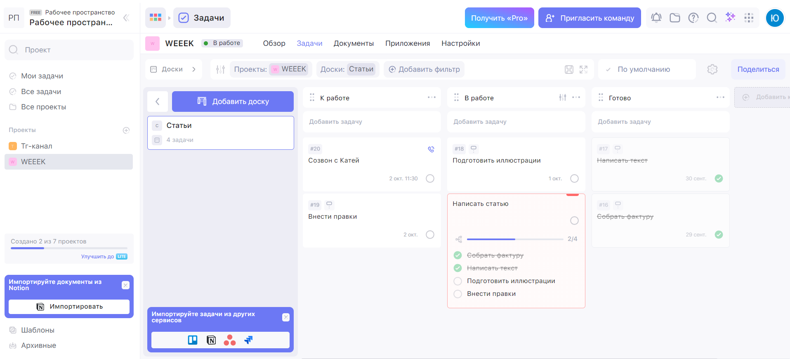This screenshot has width=790, height=359.
Task: Collapse the boards panel with back arrow
Action: point(158,102)
